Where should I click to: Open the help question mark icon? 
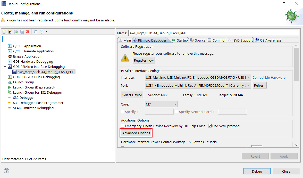[x=6, y=171]
